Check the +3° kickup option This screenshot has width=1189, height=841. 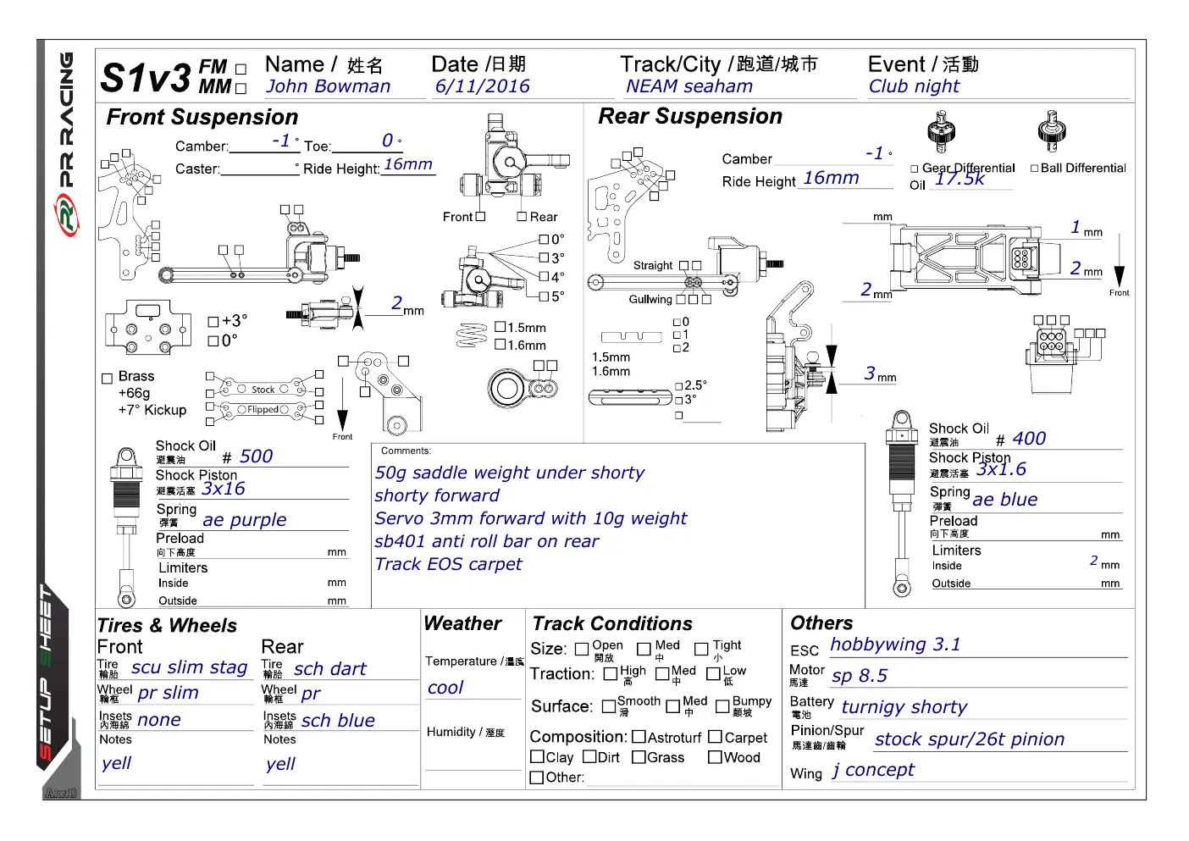coord(213,322)
